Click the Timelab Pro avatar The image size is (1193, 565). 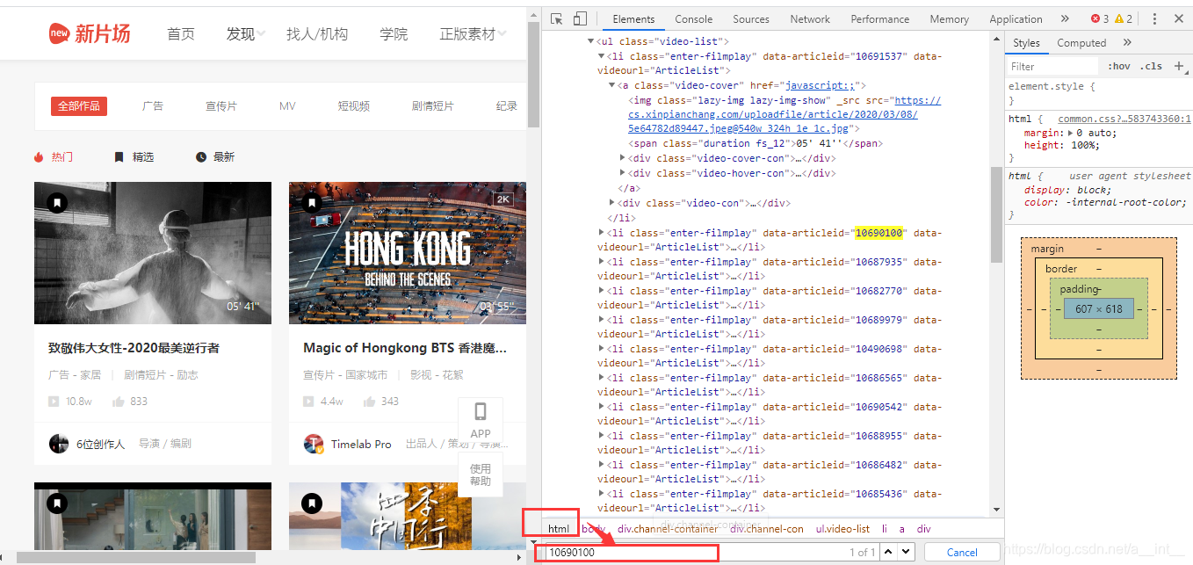pos(314,444)
